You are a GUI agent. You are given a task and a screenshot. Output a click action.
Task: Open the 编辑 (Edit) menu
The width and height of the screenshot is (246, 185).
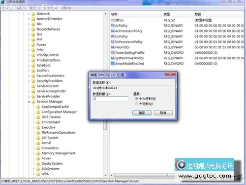click(21, 8)
